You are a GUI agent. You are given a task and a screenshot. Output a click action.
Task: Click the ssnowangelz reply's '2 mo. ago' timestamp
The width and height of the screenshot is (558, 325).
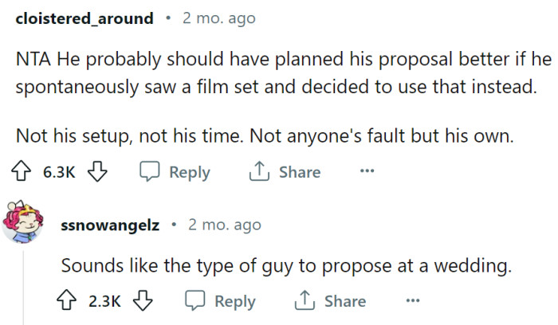(224, 225)
